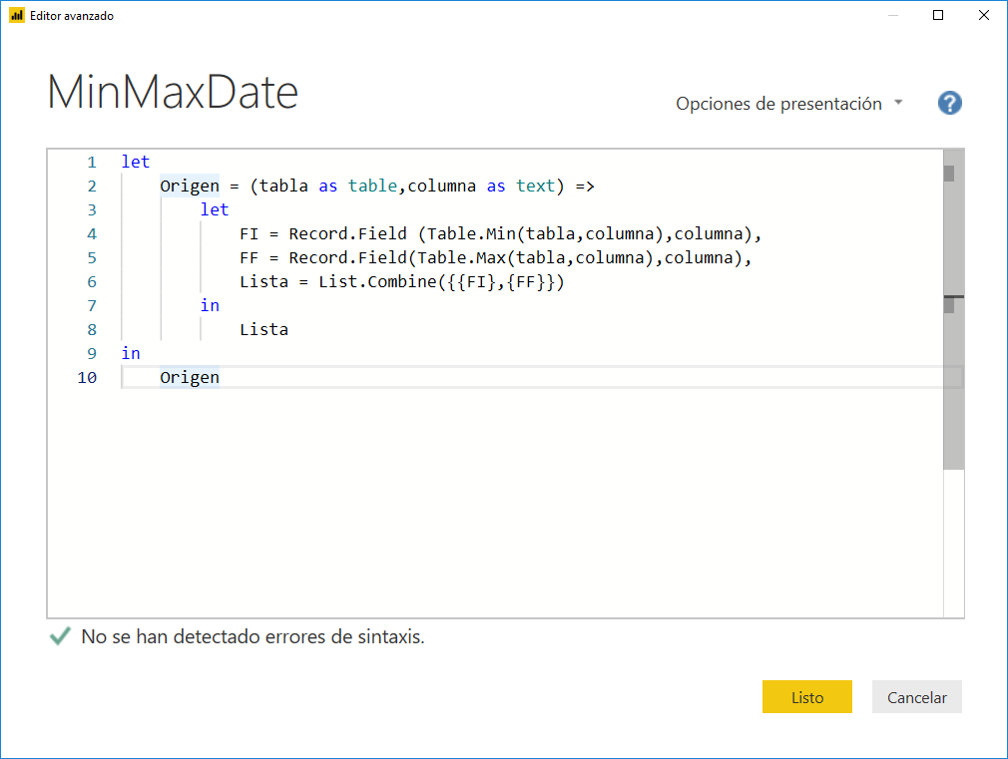Click the let keyword on line 1
This screenshot has height=759, width=1008.
tap(135, 161)
